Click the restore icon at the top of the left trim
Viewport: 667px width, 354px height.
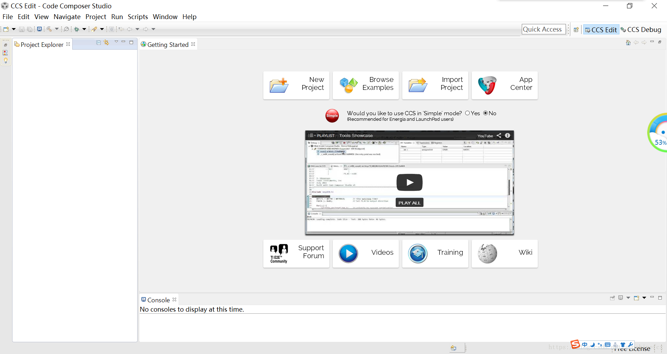pyautogui.click(x=6, y=45)
